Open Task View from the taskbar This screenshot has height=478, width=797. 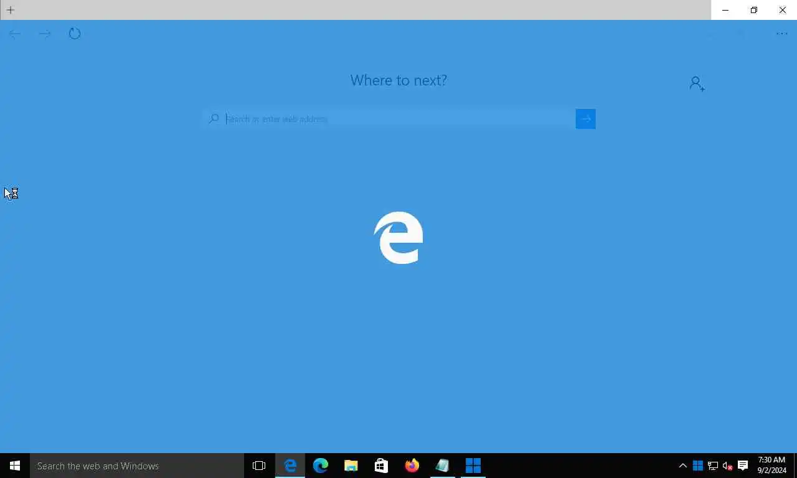coord(259,466)
